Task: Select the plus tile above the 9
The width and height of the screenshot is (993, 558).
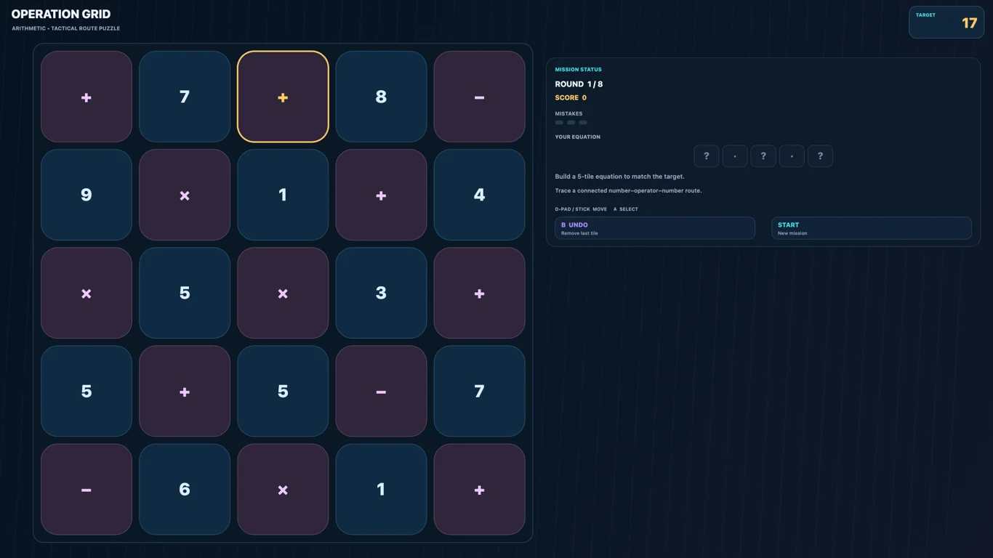Action: [87, 97]
